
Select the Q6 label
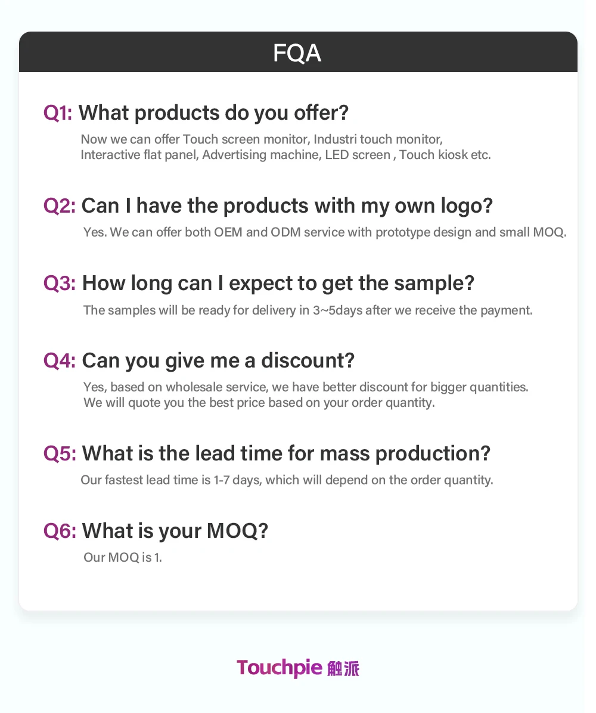(60, 531)
